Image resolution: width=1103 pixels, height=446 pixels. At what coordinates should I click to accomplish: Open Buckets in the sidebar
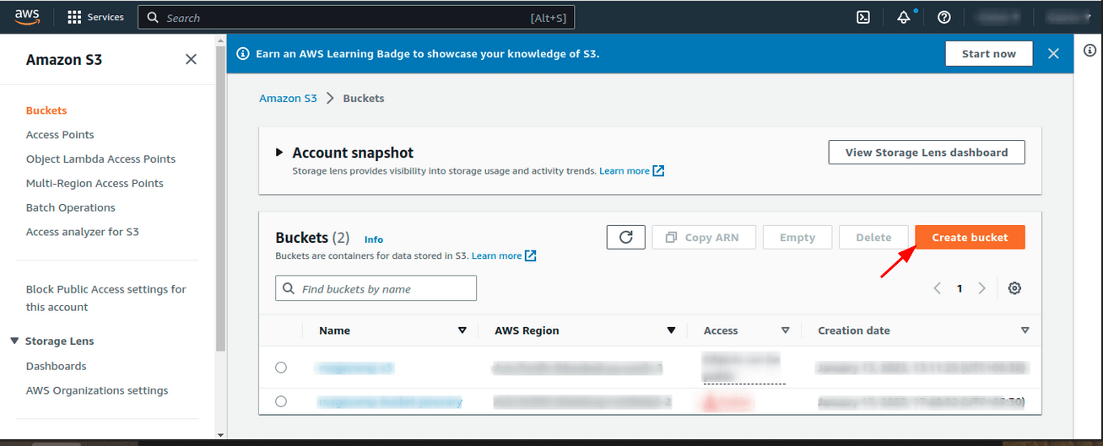pos(46,110)
